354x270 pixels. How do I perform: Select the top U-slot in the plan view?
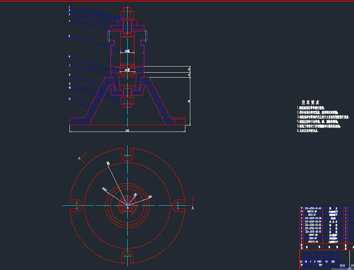(128, 154)
